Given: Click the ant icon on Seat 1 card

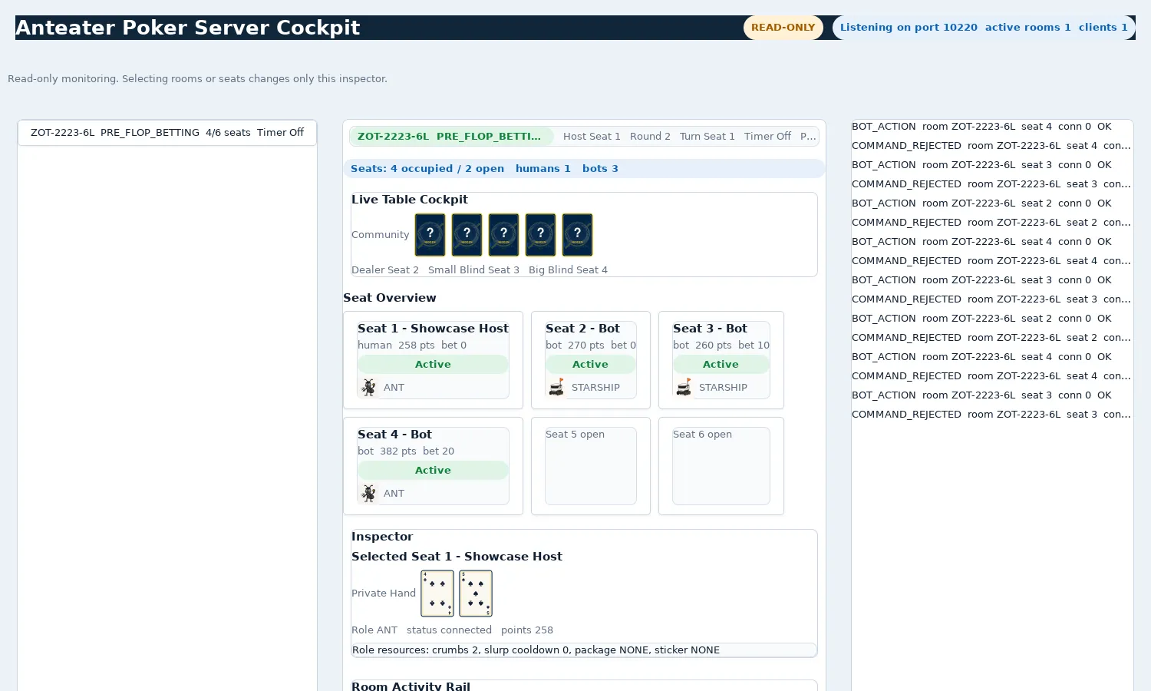Looking at the screenshot, I should [x=369, y=387].
